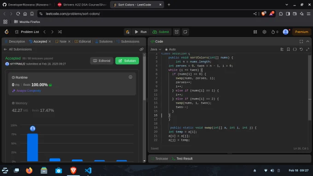Close the Accepted tab
313x176 pixels.
(50, 41)
